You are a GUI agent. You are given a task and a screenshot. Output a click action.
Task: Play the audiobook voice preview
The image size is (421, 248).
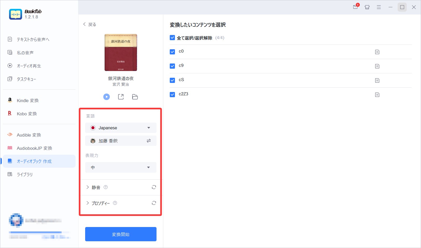106,97
